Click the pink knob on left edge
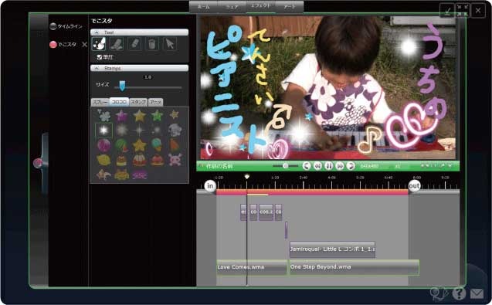This screenshot has height=305, width=492. coord(38,163)
